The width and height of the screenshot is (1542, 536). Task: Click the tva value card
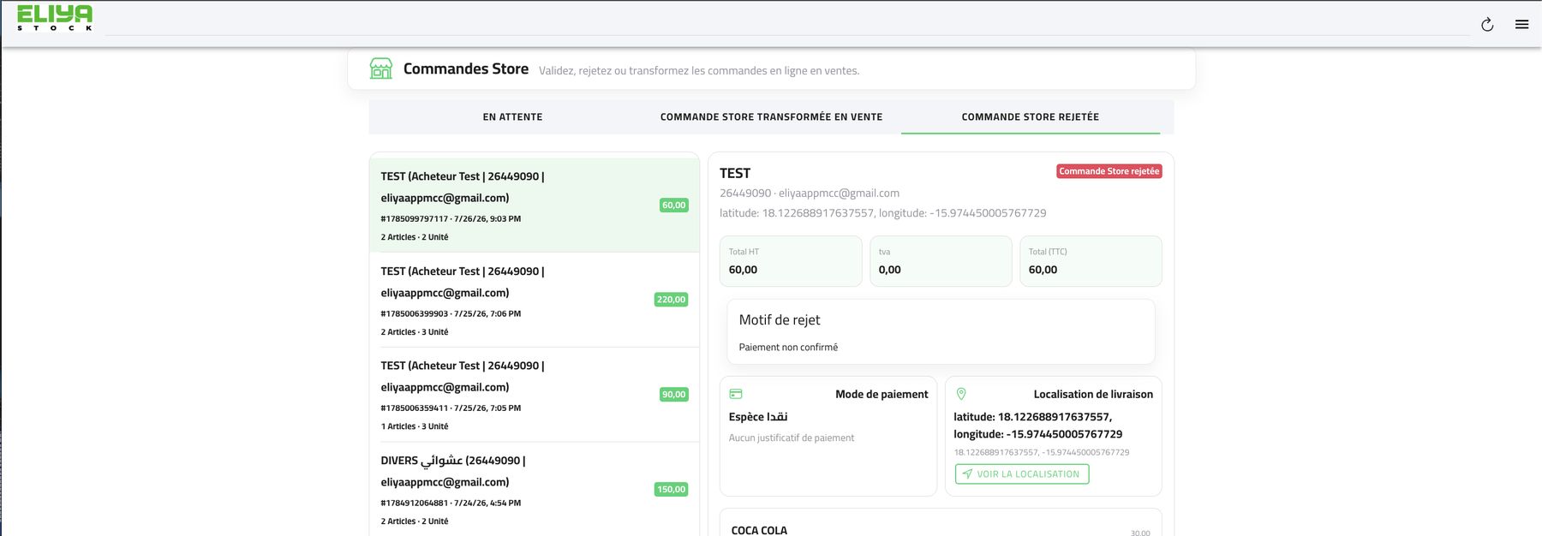[x=941, y=261]
